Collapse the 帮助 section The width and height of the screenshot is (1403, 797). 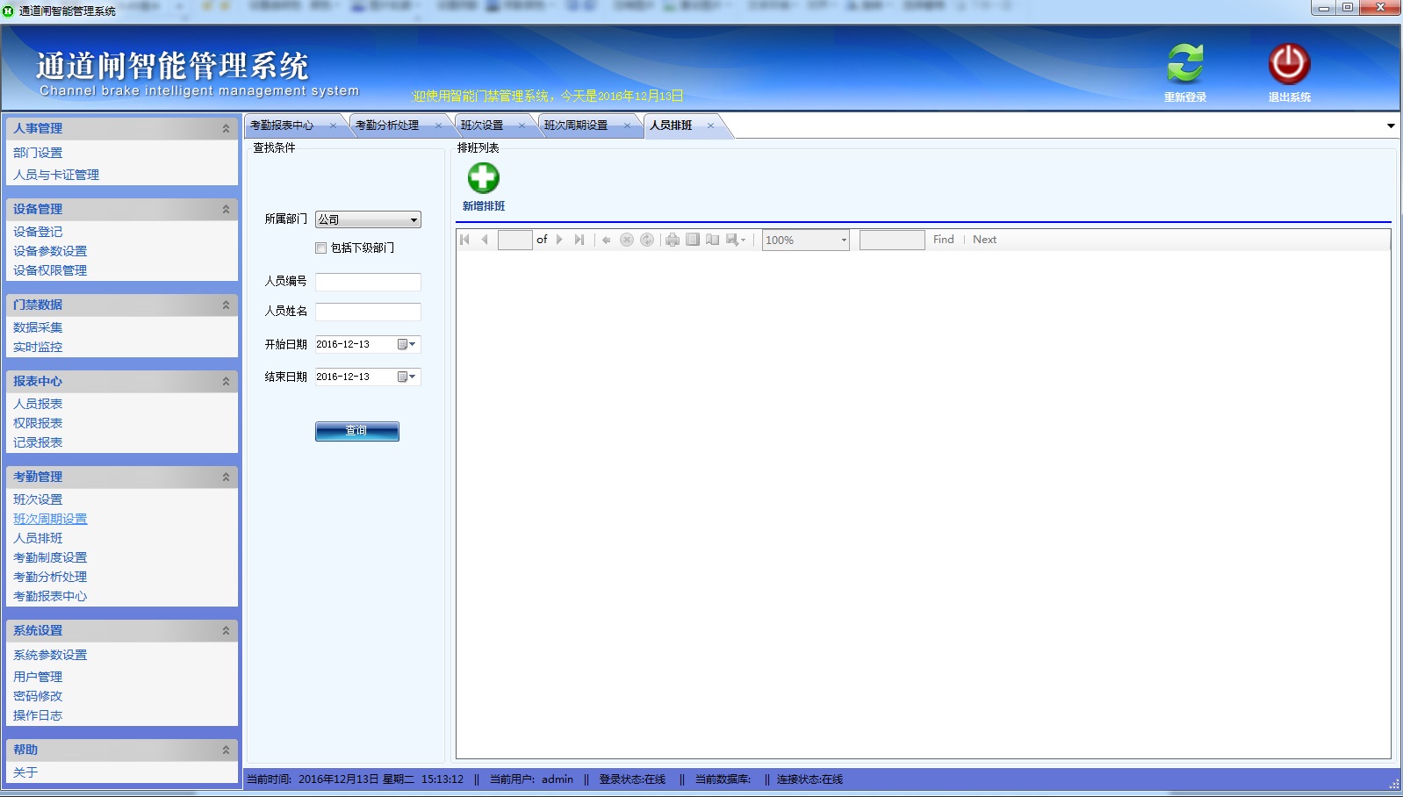226,750
